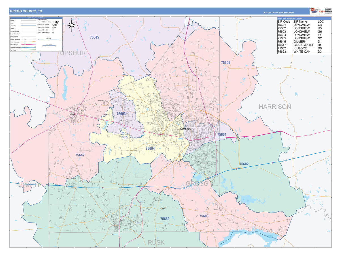Click 'Primary Streets' legend entry

click(x=15, y=31)
